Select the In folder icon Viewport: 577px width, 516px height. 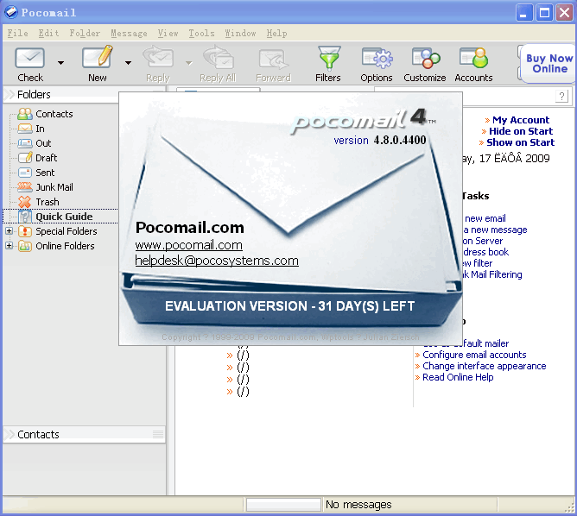coord(25,129)
